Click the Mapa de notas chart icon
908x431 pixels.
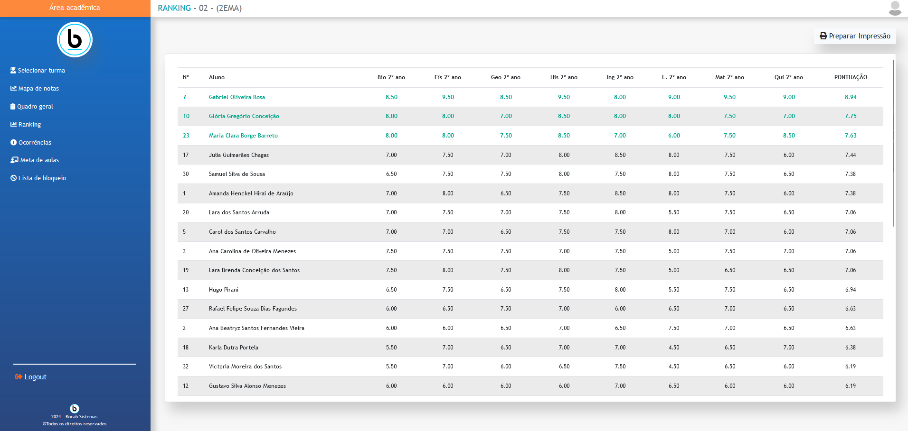coord(13,88)
